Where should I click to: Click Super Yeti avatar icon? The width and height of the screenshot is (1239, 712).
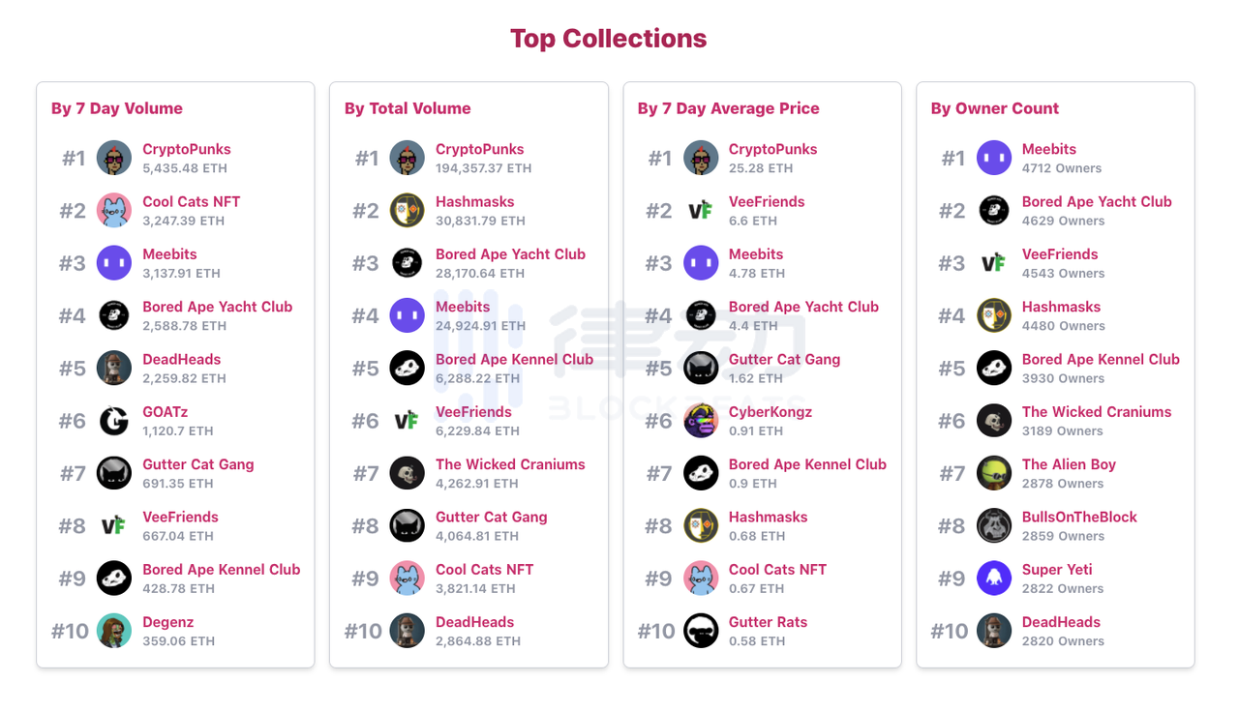994,578
